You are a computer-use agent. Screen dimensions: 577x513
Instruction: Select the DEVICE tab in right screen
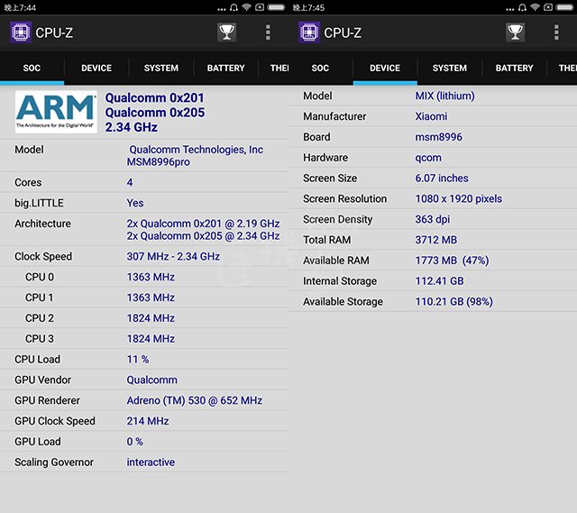385,69
